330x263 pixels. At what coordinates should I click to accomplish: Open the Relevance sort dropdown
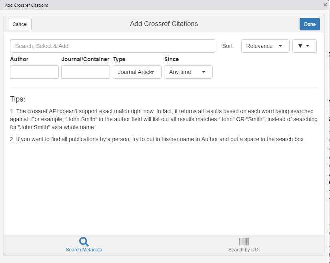click(x=265, y=46)
